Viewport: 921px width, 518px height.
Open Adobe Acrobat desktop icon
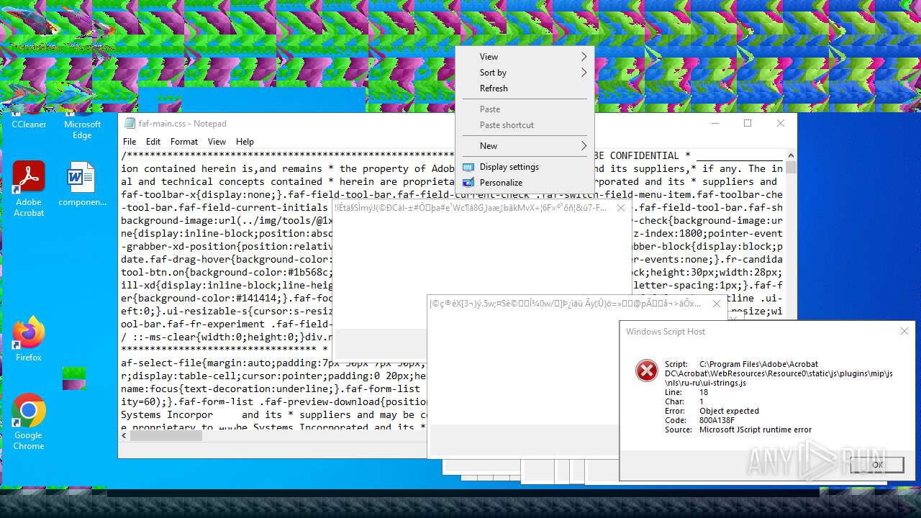(29, 188)
